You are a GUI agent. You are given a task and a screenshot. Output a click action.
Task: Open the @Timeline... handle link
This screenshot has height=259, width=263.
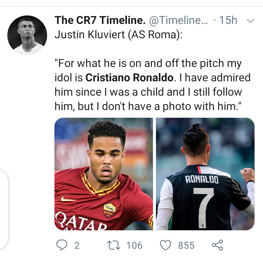(x=178, y=20)
